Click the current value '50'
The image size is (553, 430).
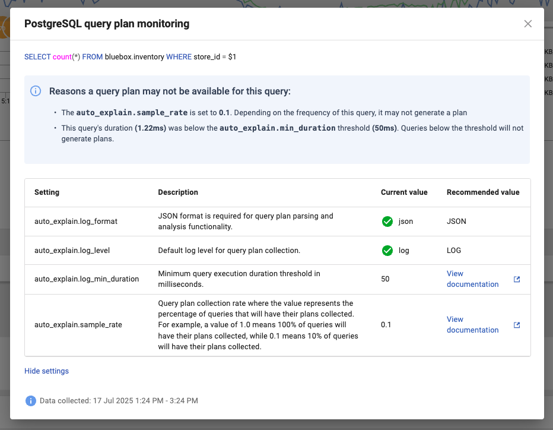[385, 279]
